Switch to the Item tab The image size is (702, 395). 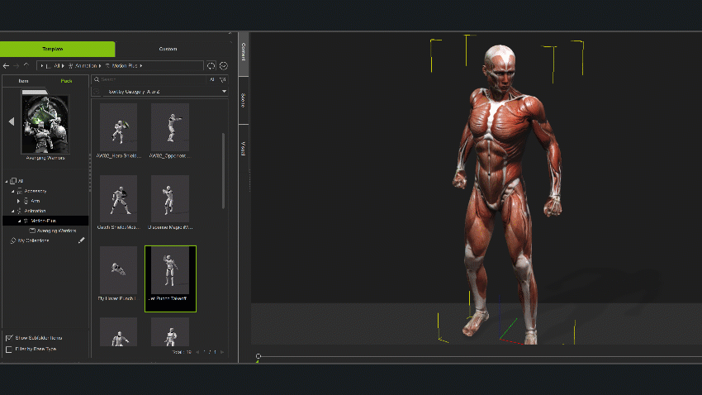23,81
